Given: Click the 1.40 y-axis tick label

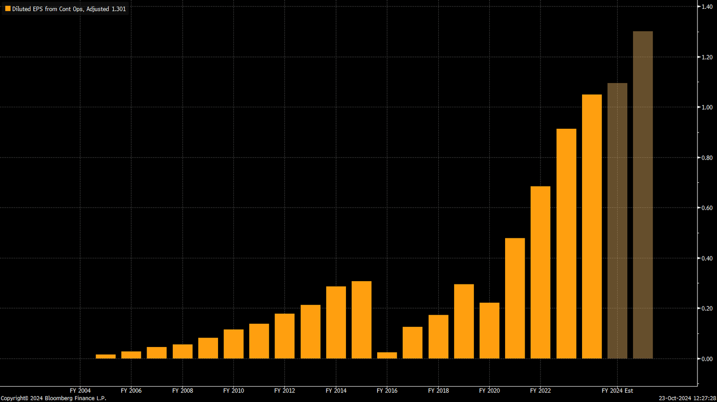Looking at the screenshot, I should [x=707, y=7].
